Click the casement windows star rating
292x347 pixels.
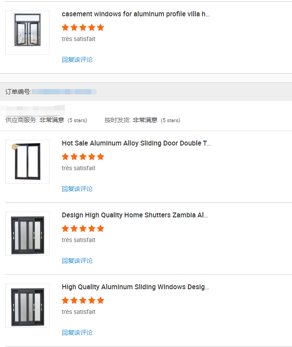83,27
